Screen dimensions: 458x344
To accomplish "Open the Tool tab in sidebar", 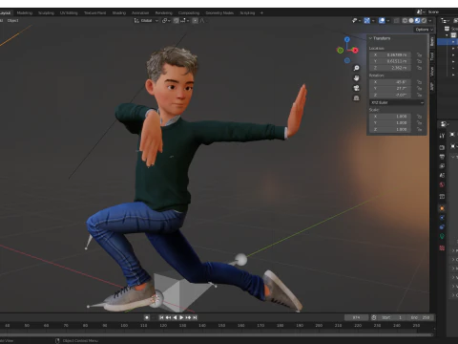I will (432, 56).
